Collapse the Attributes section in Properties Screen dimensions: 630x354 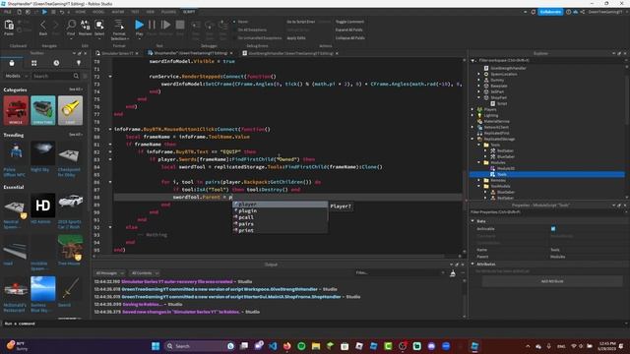coord(472,265)
